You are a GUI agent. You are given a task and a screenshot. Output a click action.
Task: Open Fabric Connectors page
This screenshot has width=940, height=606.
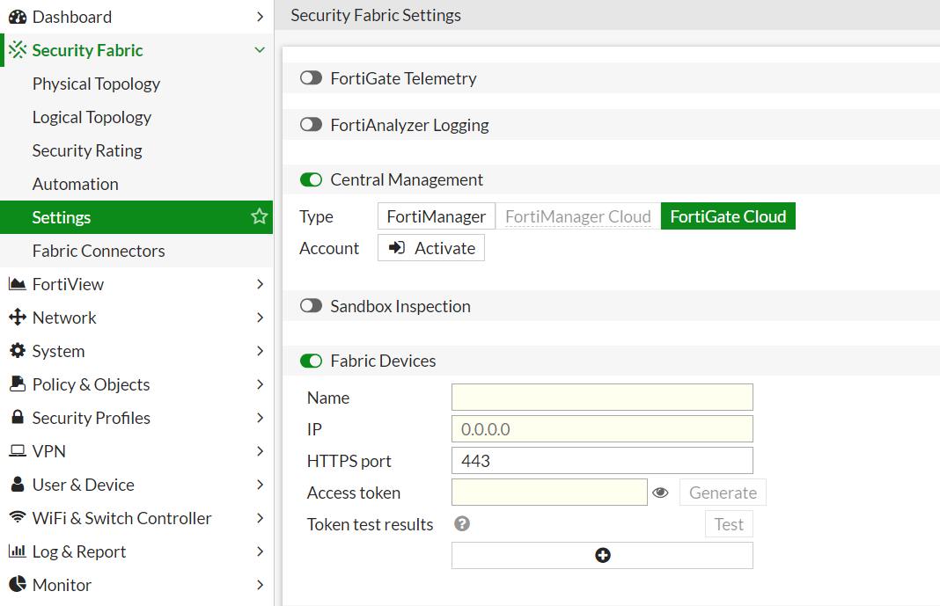(x=99, y=251)
